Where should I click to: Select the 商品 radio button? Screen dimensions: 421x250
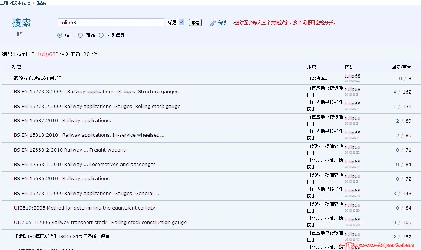(x=80, y=35)
